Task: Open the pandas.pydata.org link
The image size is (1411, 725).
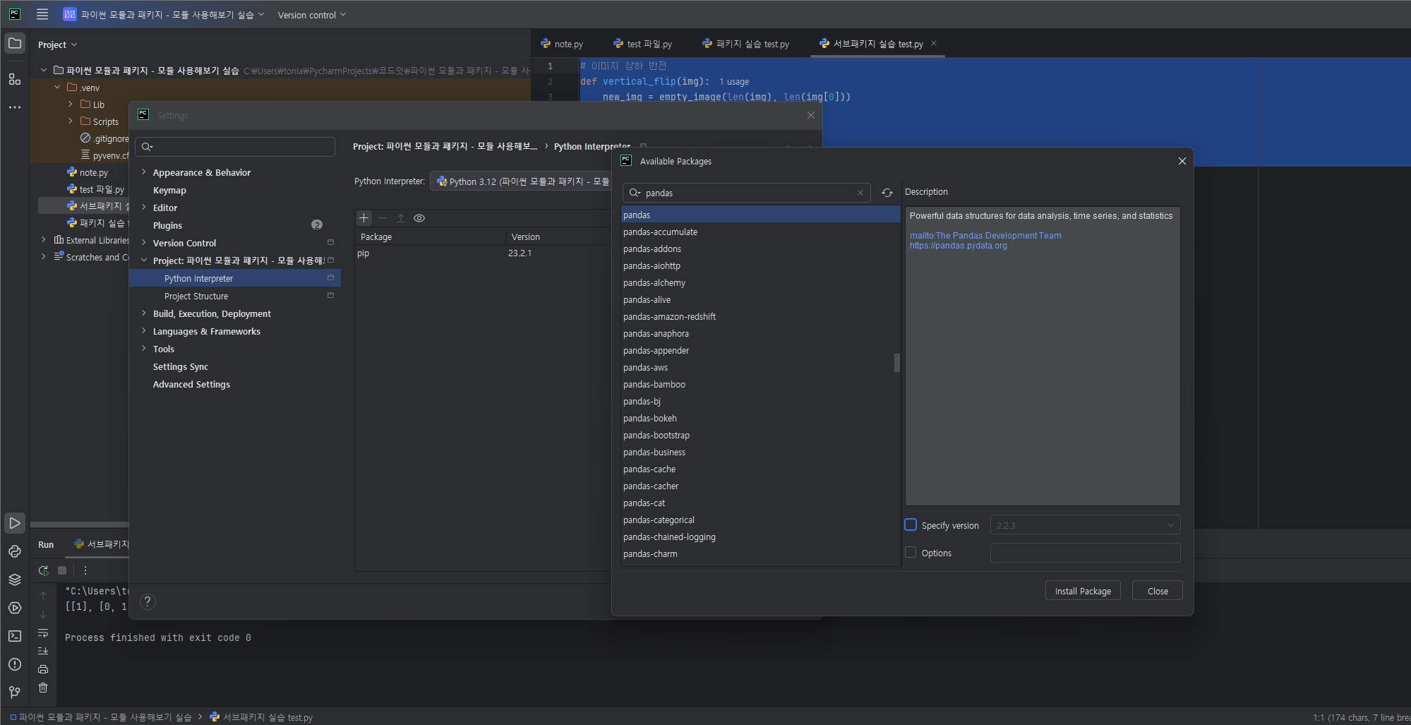Action: coord(958,246)
